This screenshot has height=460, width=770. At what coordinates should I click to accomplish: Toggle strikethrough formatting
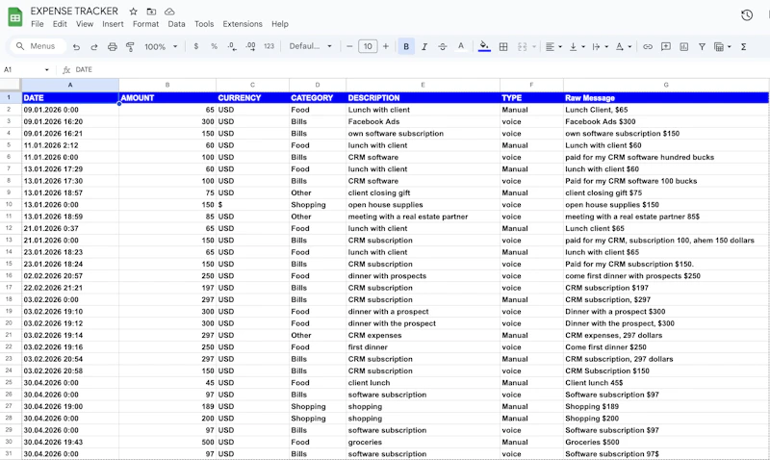(443, 46)
